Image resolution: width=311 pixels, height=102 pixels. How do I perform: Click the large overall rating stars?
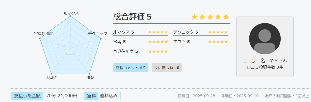click(x=210, y=17)
